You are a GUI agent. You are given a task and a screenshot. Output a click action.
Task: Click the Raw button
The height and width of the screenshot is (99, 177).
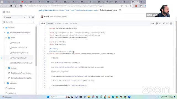click(x=153, y=23)
